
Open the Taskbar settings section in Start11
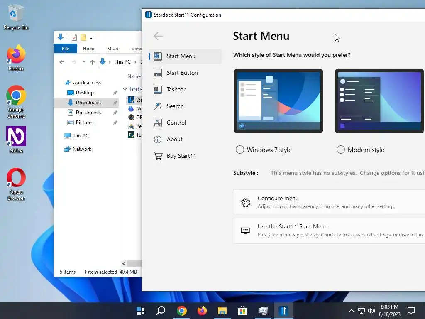(185, 90)
